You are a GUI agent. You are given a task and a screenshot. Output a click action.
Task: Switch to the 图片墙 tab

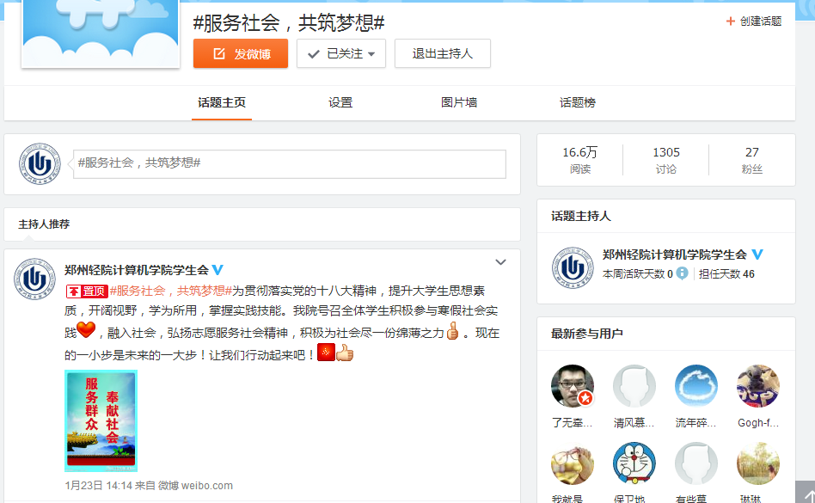[x=459, y=102]
